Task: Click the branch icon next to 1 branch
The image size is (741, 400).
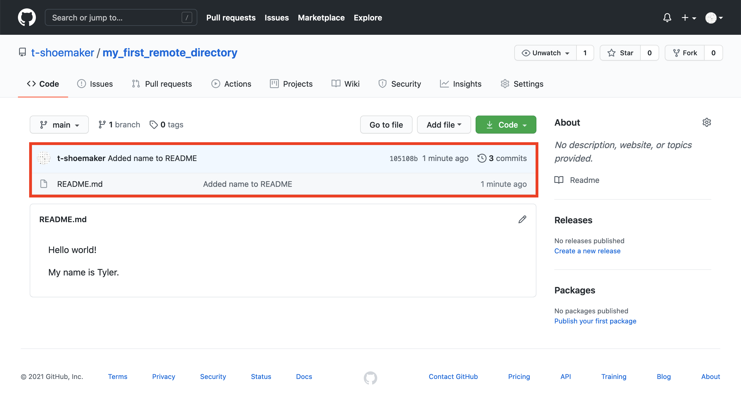Action: 102,125
